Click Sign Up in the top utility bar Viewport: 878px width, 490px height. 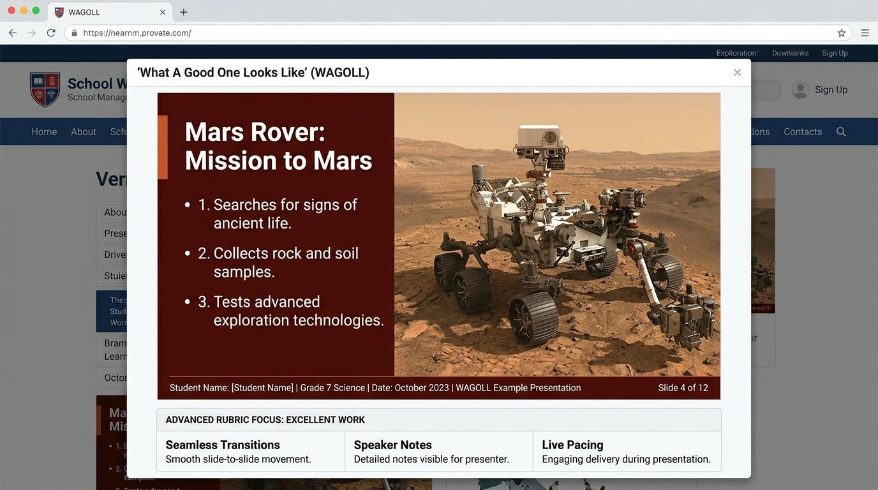click(835, 53)
